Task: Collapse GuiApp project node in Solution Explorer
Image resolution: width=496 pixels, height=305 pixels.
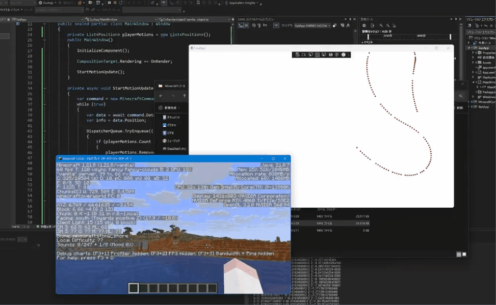Action: coord(469,48)
